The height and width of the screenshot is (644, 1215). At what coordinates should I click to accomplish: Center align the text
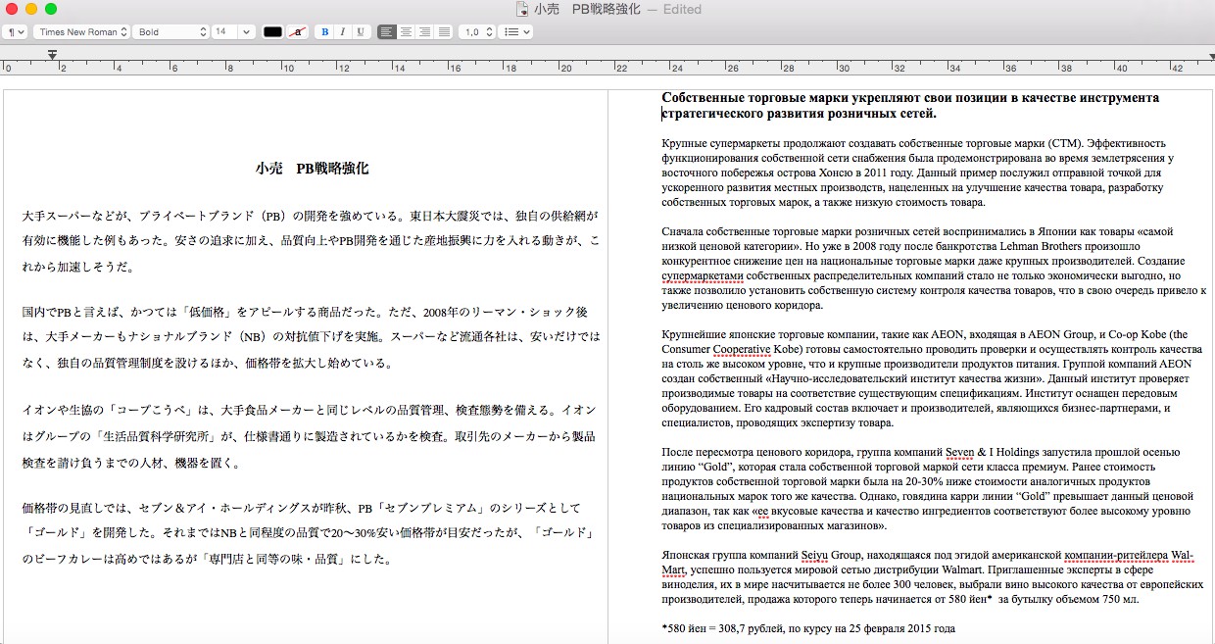[406, 31]
